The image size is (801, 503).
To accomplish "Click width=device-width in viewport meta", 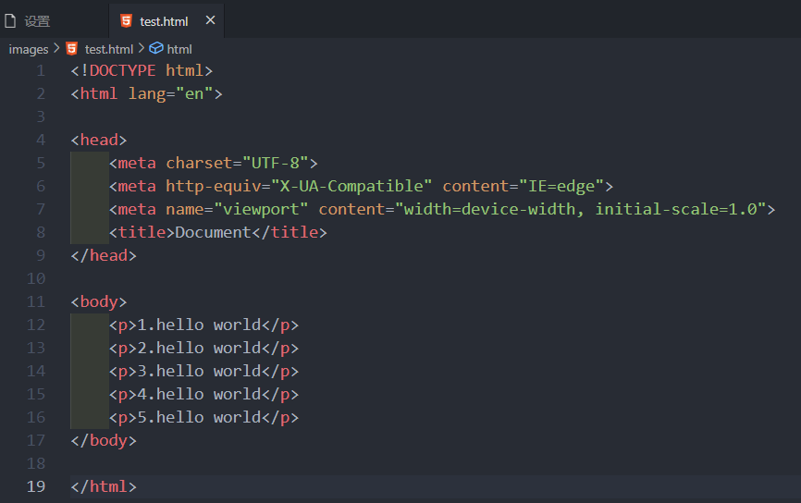I will pyautogui.click(x=489, y=209).
